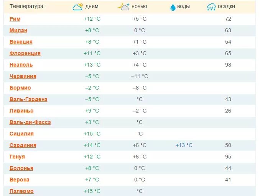Open the Палермо link
Image resolution: width=260 pixels, height=196 pixels.
pyautogui.click(x=21, y=191)
